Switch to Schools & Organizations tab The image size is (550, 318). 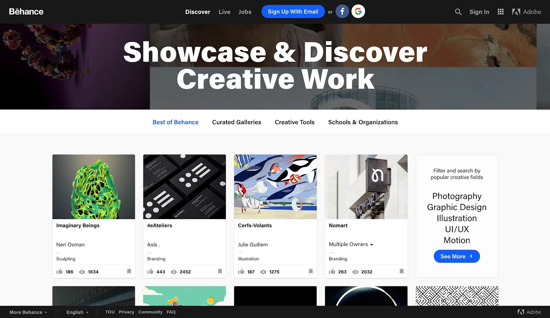click(363, 122)
